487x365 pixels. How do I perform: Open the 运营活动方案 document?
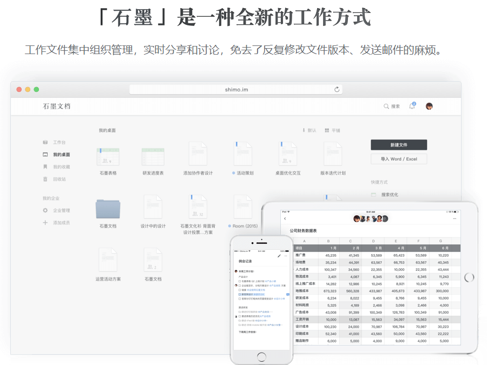point(108,260)
